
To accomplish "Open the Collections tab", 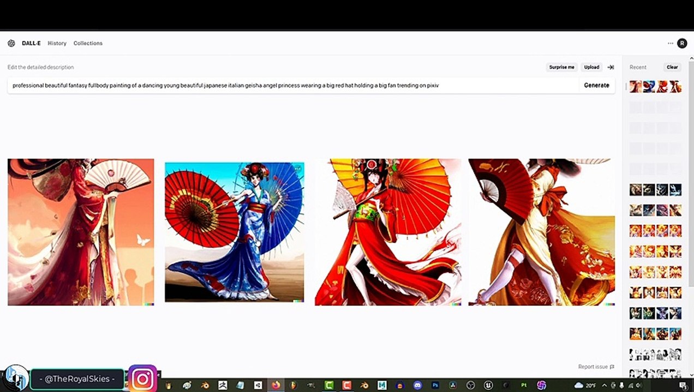I will [88, 43].
